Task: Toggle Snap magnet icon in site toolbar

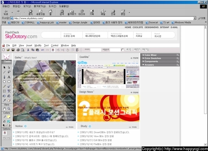Action: point(53,50)
